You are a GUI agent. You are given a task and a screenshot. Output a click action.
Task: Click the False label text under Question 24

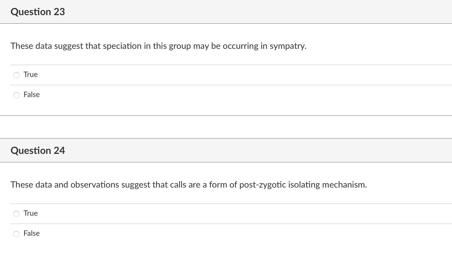point(31,233)
